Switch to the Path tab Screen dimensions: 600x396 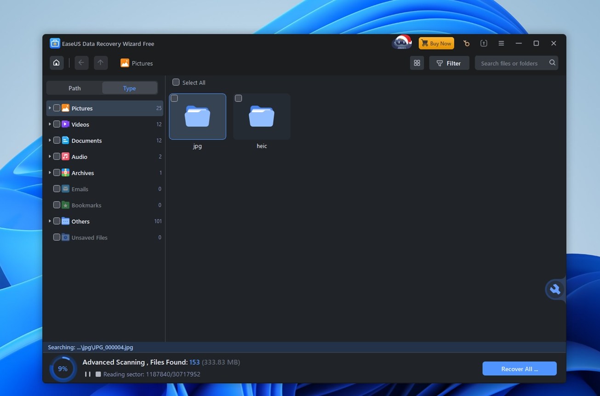pos(74,88)
